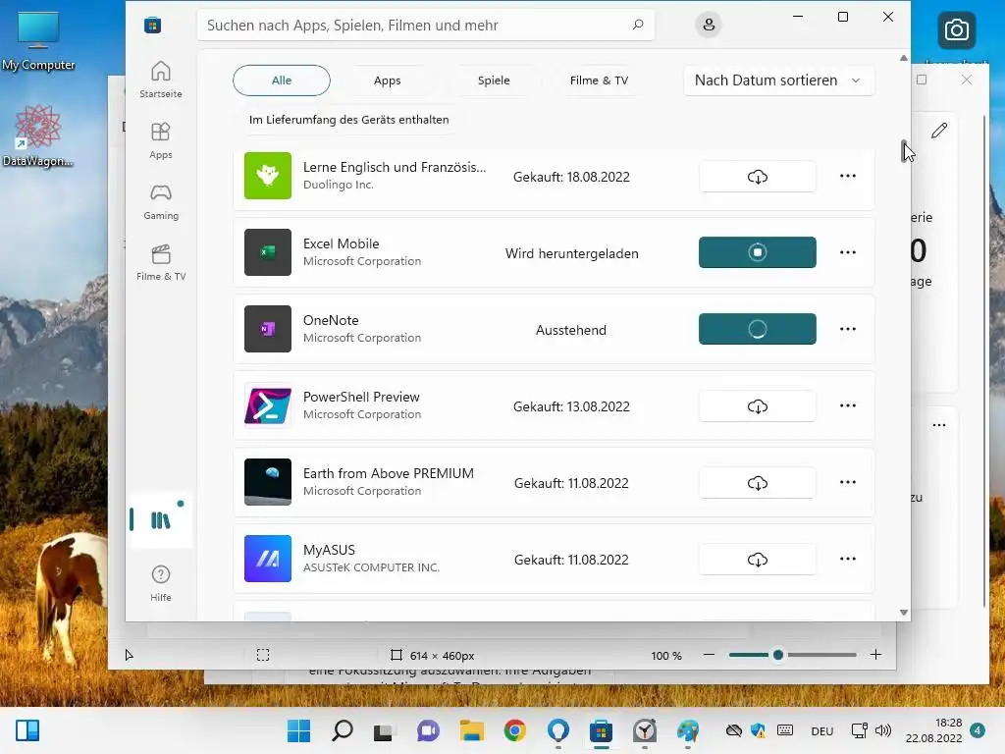Open more options for MyASUS
The height and width of the screenshot is (754, 1005).
[x=847, y=559]
